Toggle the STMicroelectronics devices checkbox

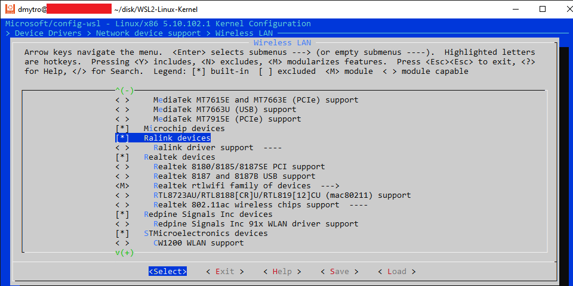click(x=122, y=234)
